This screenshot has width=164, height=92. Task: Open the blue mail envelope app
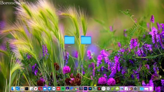pos(45,89)
